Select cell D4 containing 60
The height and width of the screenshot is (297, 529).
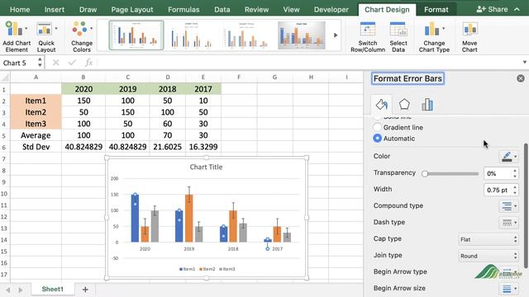(x=167, y=124)
